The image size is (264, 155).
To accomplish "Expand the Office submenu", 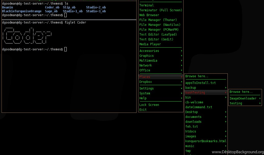I will (161, 70).
